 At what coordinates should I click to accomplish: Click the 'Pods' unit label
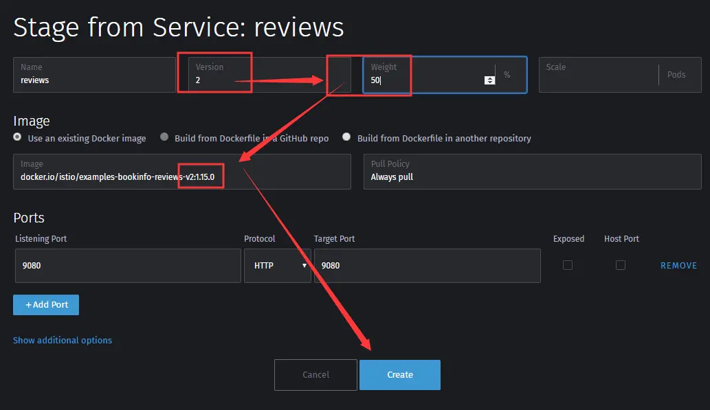point(676,75)
